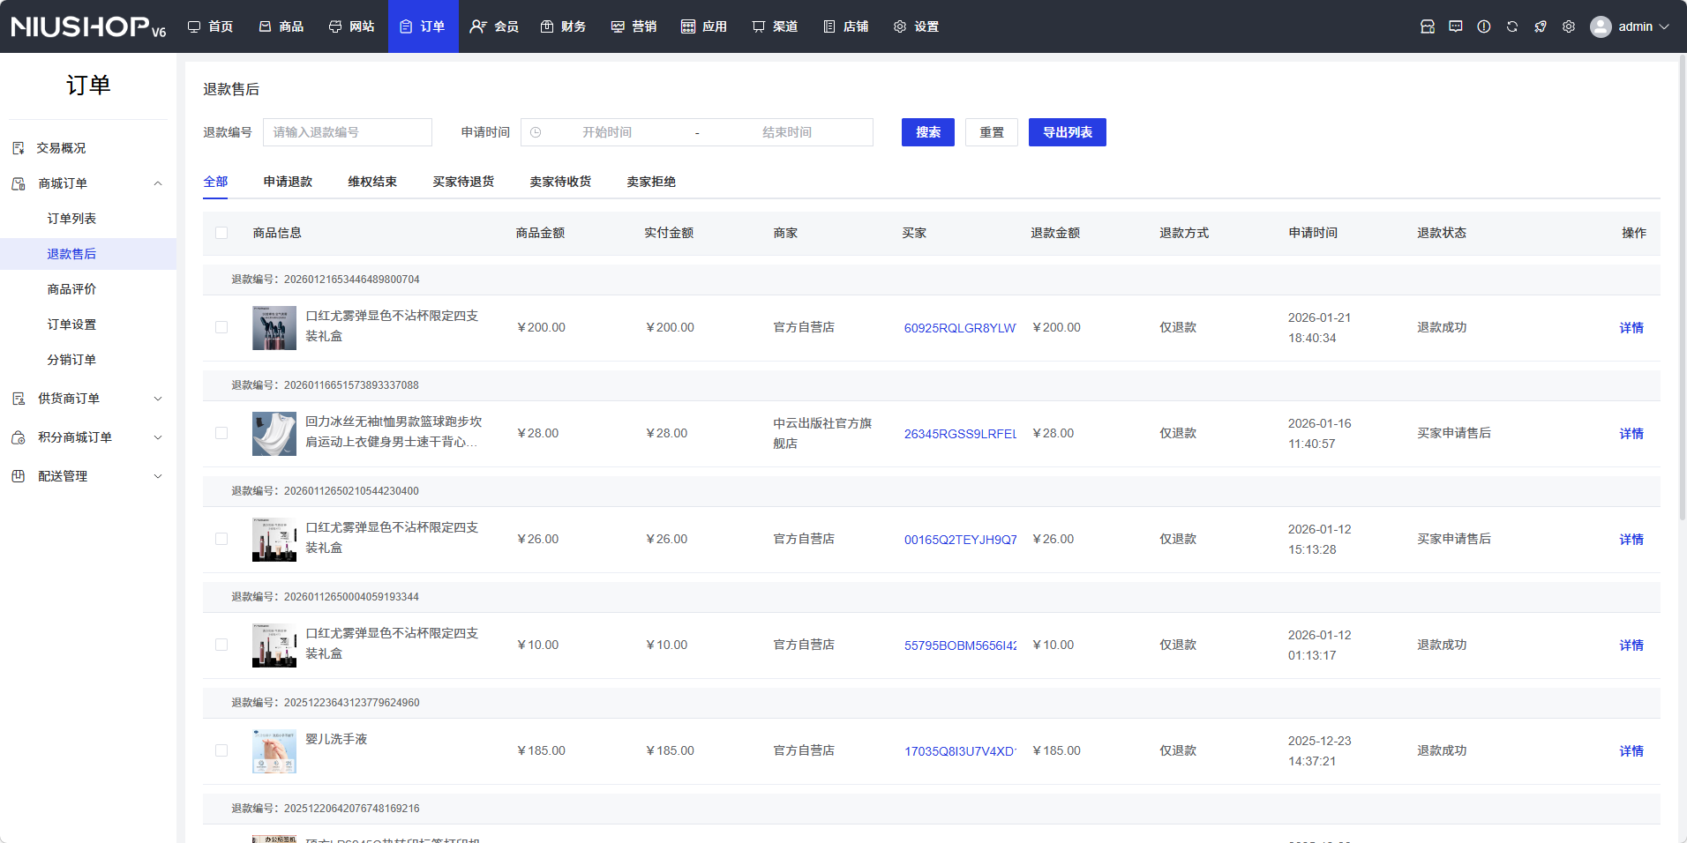This screenshot has width=1687, height=843.
Task: Open the admin account dropdown
Action: 1630,26
